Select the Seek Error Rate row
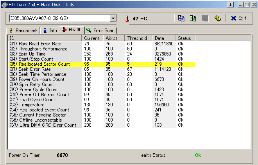Viewport: 258px width, 165px height. [x=102, y=69]
